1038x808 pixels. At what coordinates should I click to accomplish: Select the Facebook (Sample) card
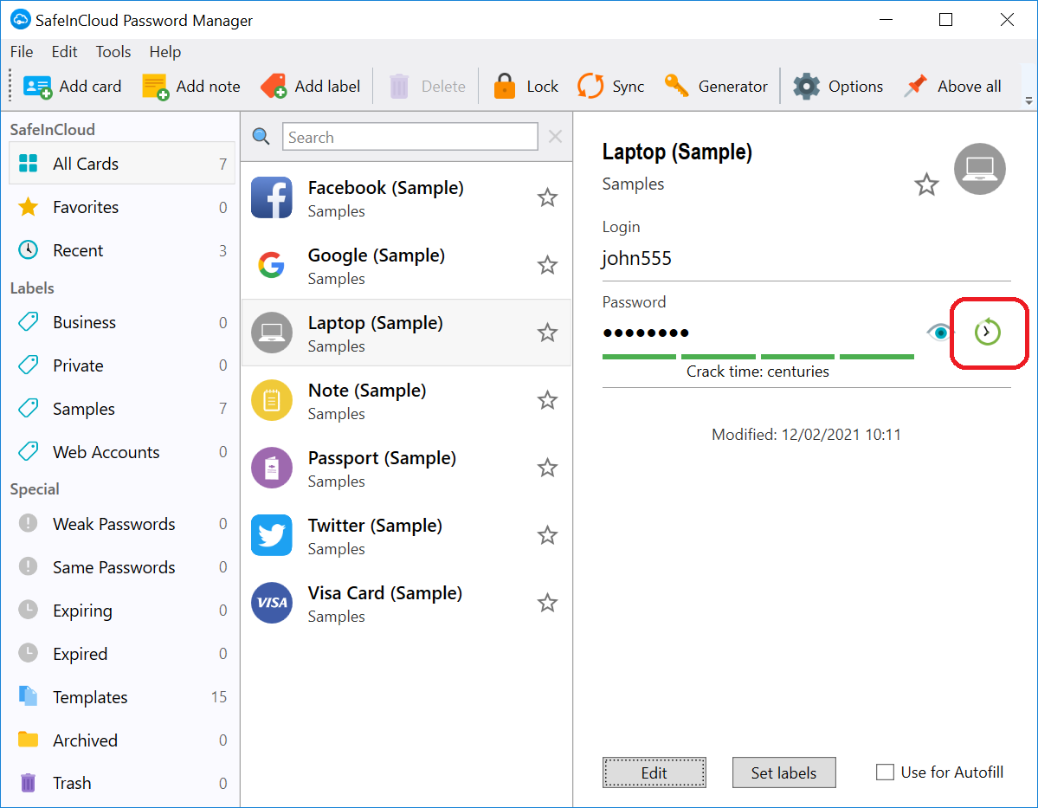click(x=406, y=197)
